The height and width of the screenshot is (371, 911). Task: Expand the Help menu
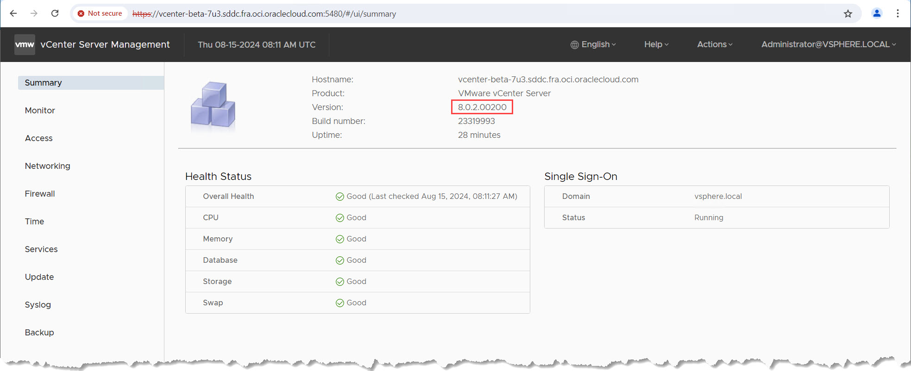coord(656,44)
